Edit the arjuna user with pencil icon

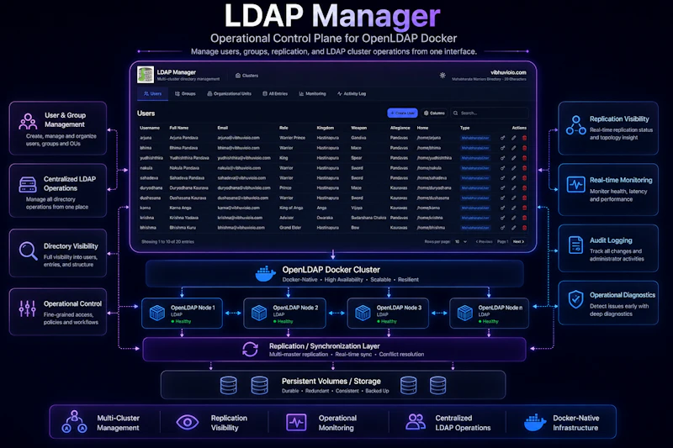click(513, 138)
